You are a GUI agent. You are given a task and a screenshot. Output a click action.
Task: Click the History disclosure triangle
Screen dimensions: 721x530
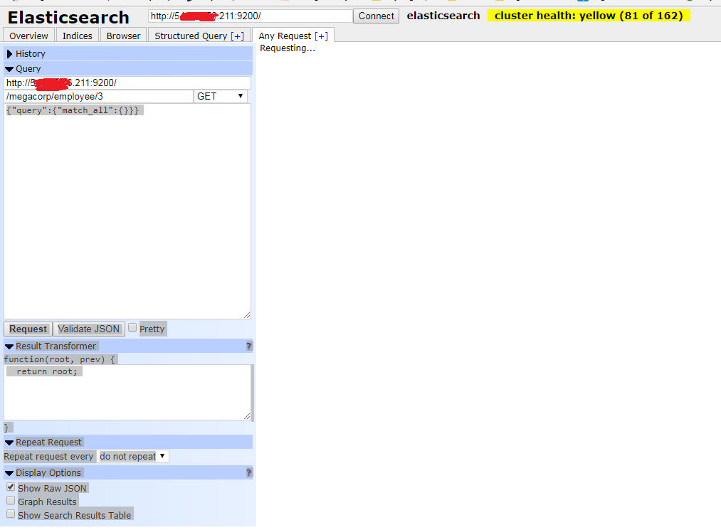[8, 53]
